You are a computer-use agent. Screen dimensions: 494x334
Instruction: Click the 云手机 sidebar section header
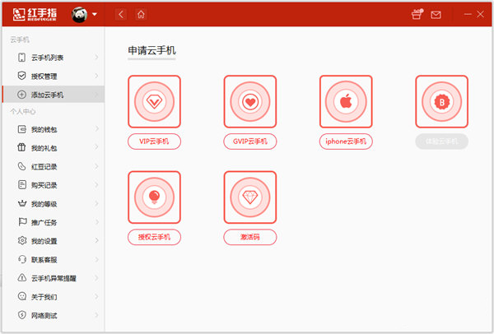20,39
